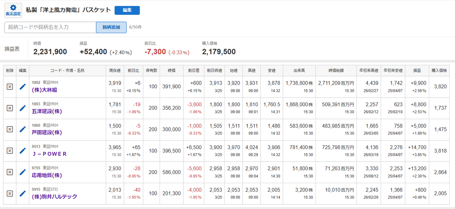
Task: Open the 五洋建設(株) stock link
Action: tap(47, 111)
